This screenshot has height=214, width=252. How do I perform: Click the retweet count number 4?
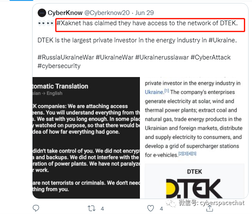tap(102, 209)
